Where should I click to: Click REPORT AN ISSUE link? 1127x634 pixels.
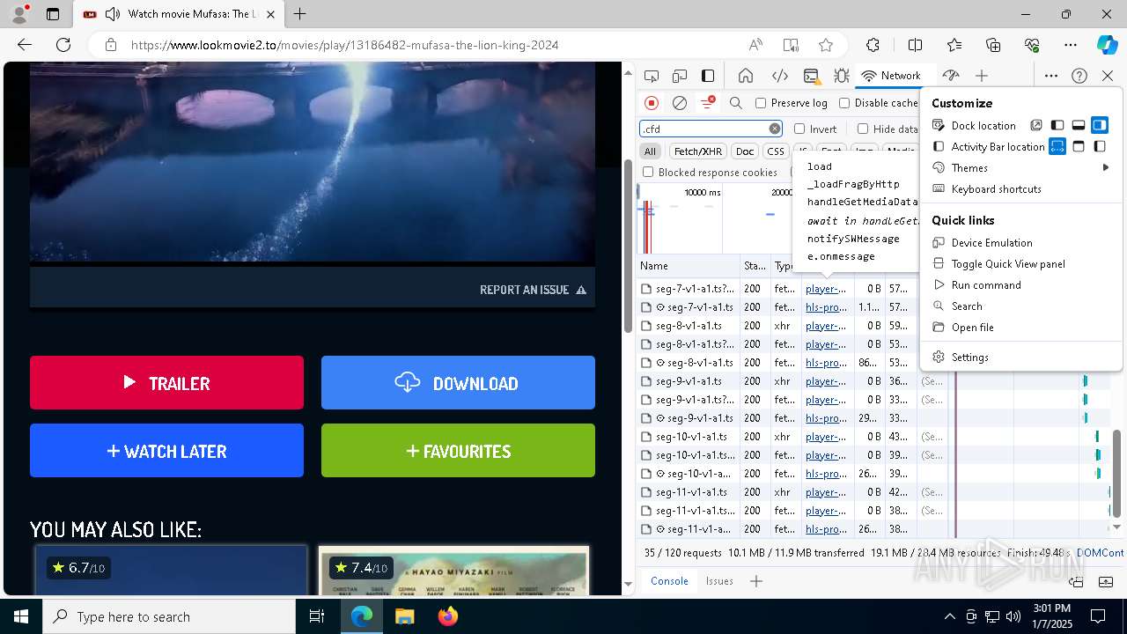click(533, 290)
